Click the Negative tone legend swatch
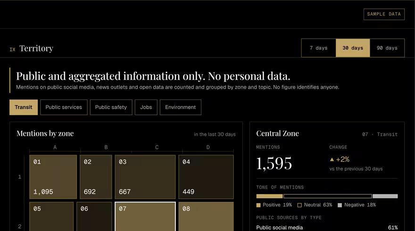 click(x=340, y=205)
